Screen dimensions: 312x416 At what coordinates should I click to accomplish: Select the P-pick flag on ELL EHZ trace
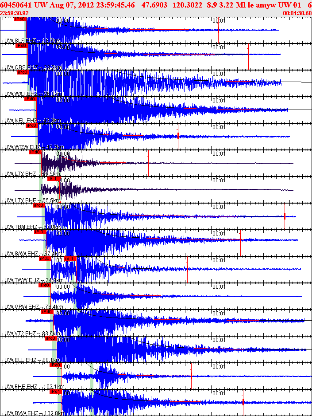click(x=50, y=338)
